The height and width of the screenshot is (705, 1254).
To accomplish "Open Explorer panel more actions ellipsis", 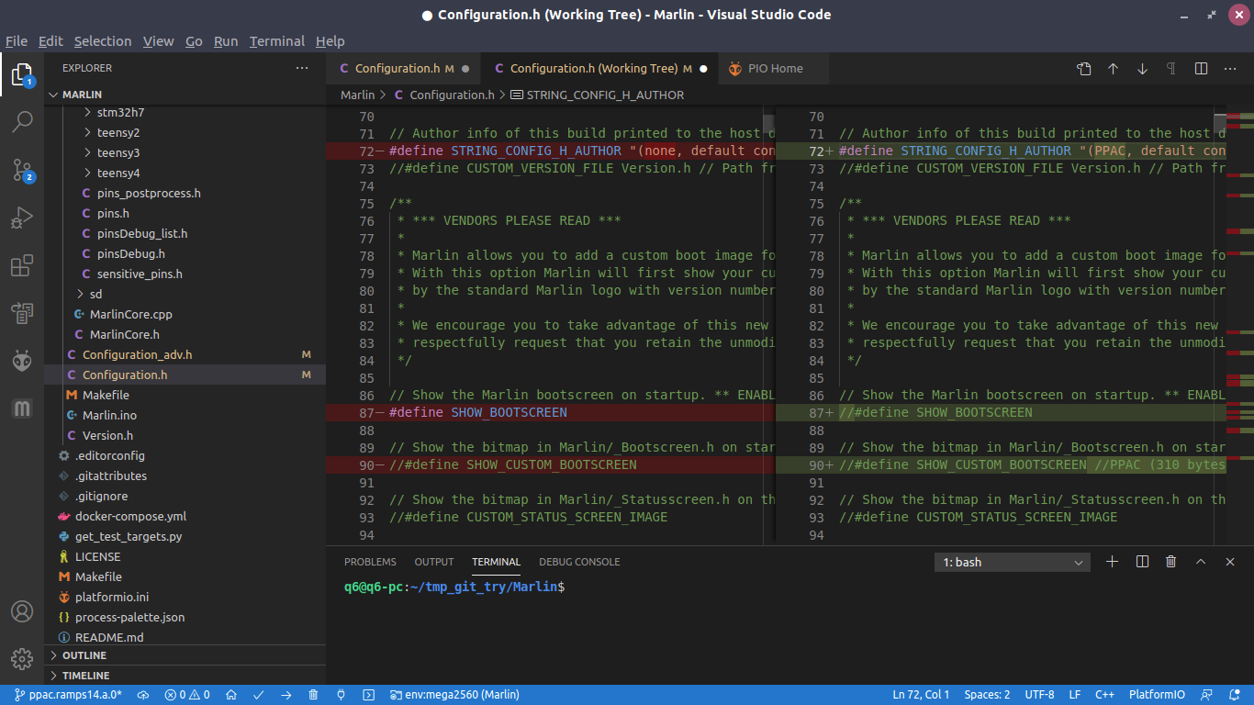I will 302,68.
